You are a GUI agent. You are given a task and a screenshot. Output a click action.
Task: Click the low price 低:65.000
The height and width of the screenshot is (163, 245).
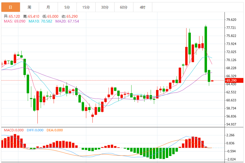pos(50,16)
